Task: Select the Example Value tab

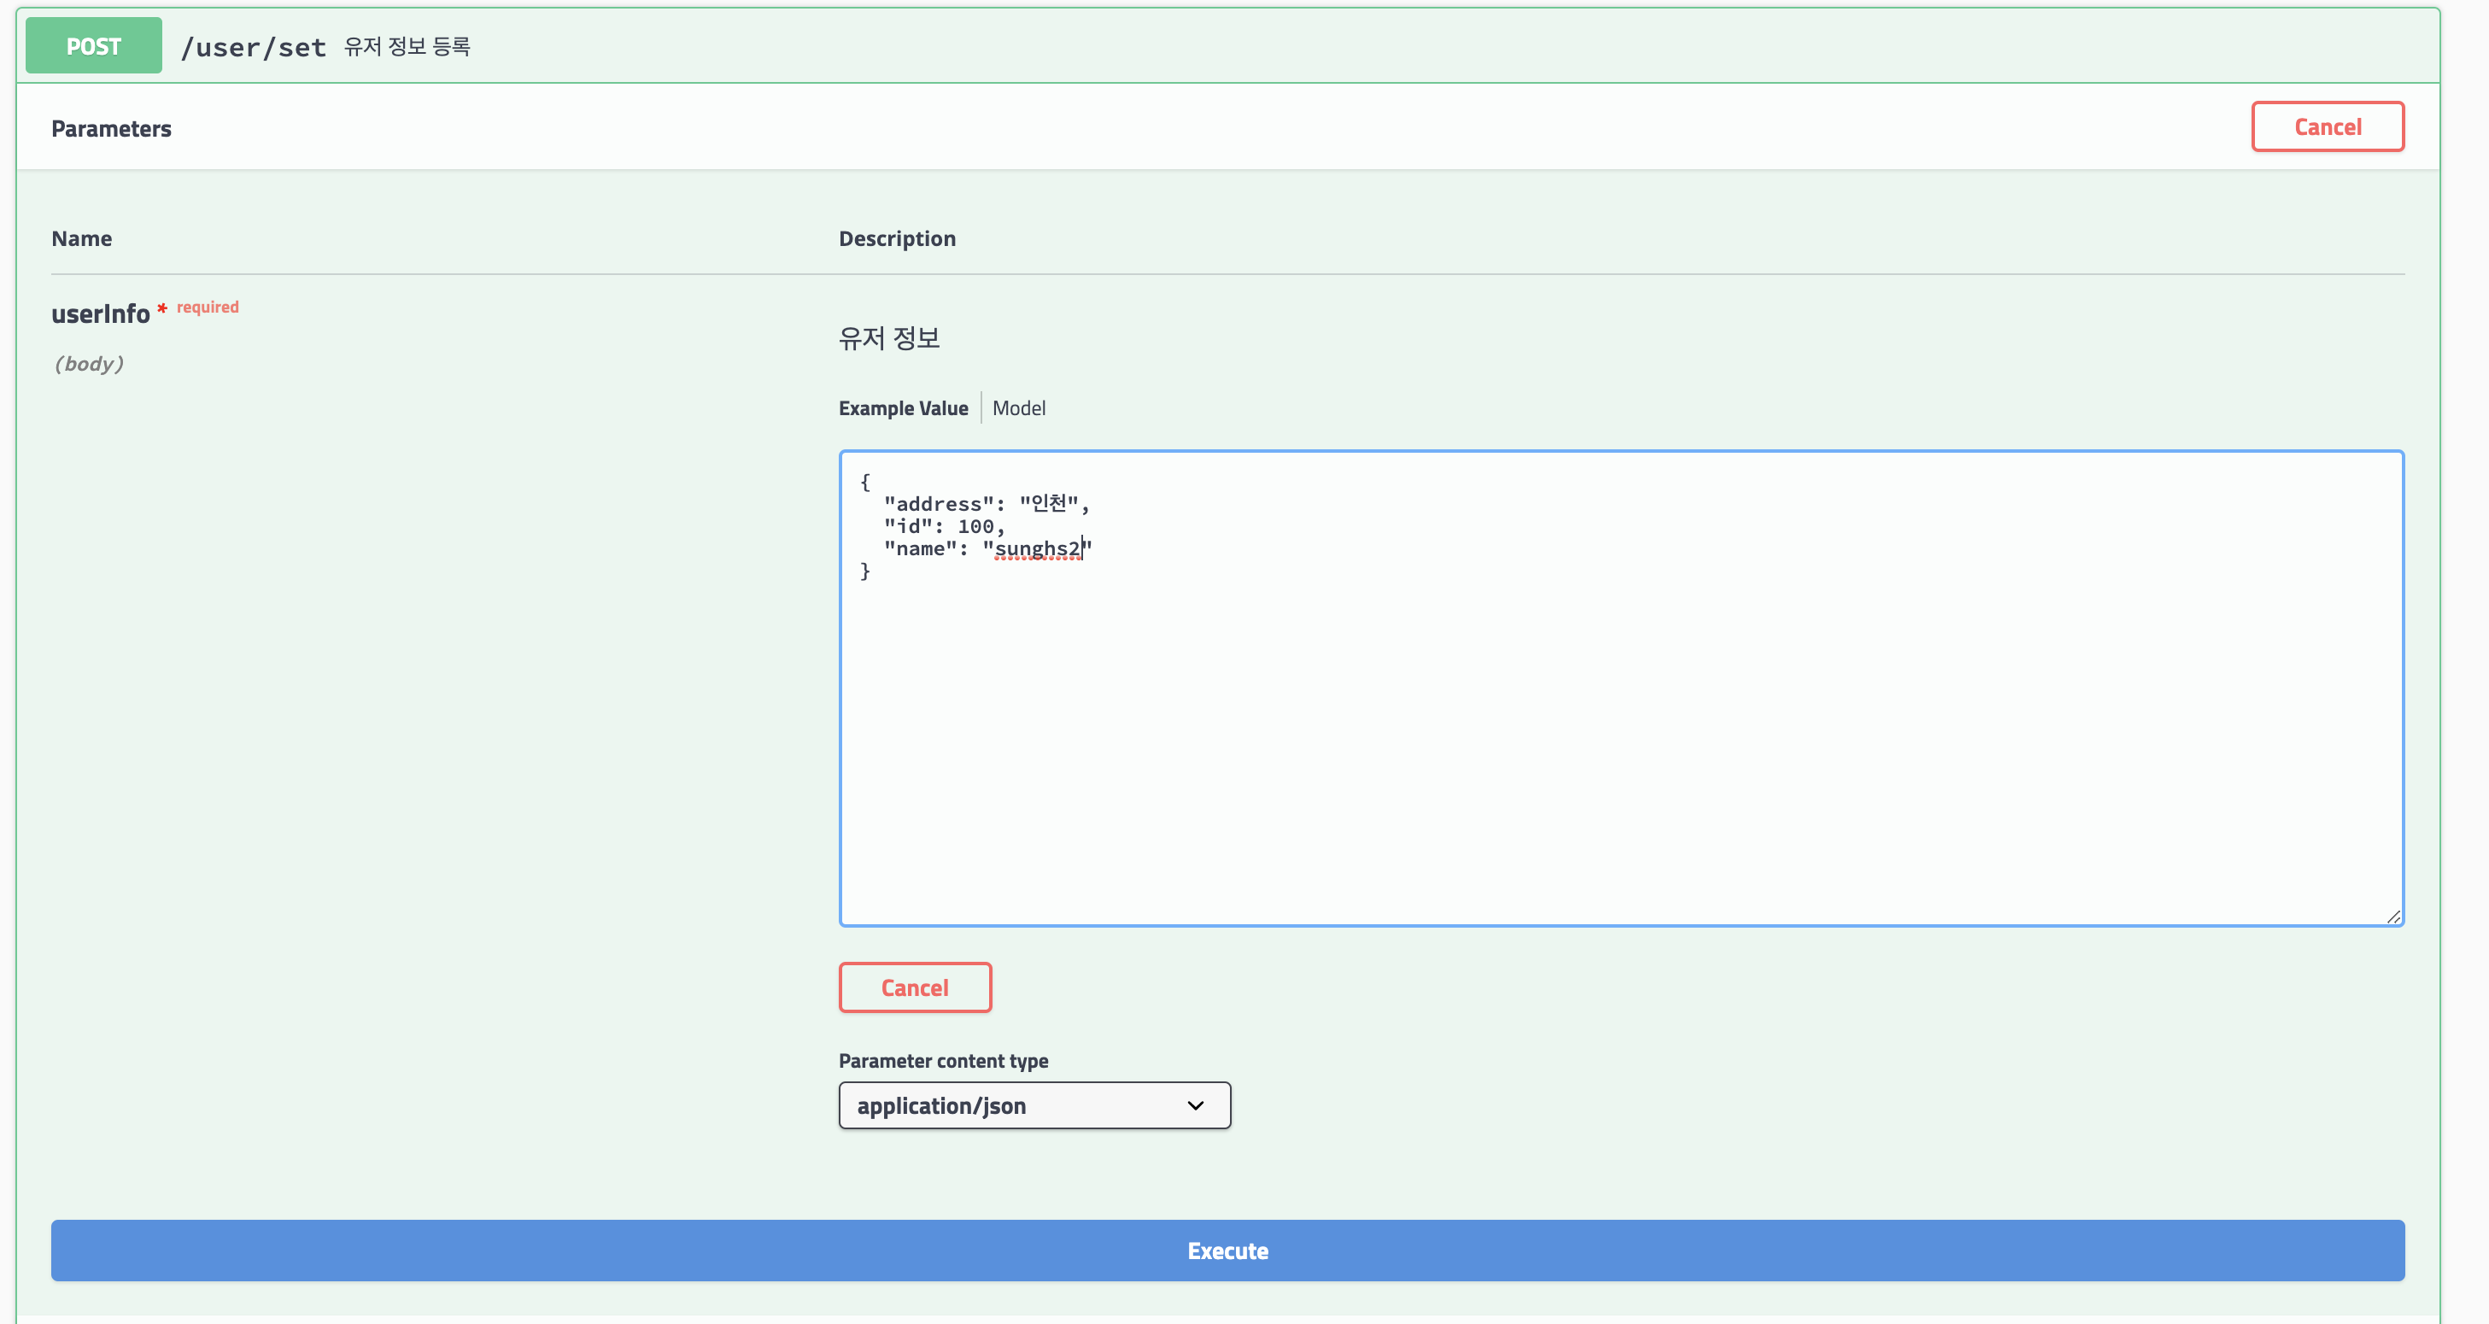Action: pyautogui.click(x=903, y=407)
